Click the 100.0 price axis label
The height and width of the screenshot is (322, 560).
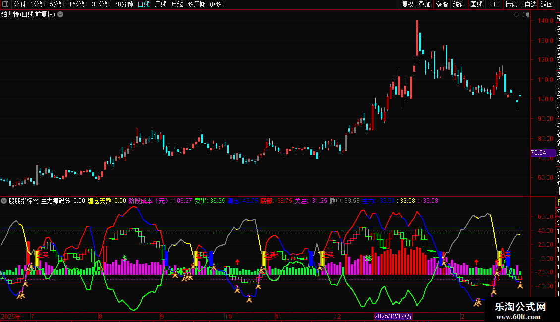tap(545, 99)
